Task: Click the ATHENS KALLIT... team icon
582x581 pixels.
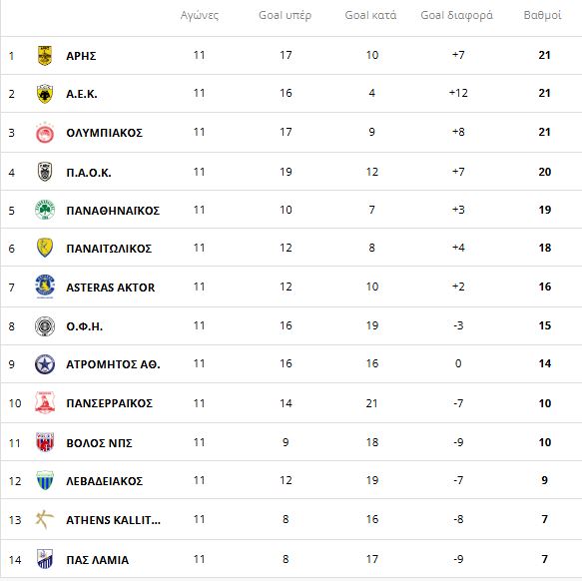Action: coord(45,519)
